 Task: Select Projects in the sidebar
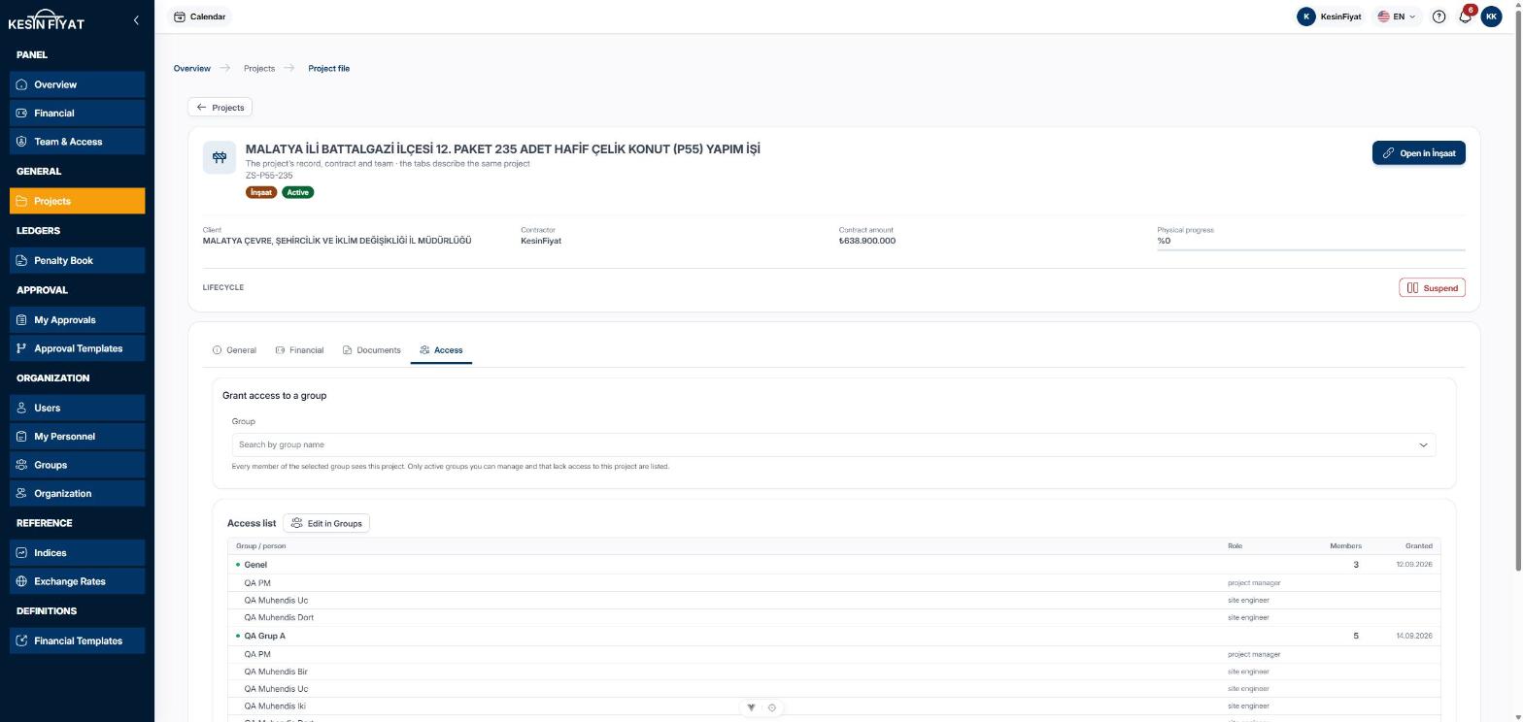point(77,201)
